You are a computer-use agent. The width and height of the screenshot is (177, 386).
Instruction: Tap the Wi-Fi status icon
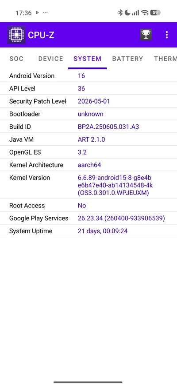tap(145, 12)
